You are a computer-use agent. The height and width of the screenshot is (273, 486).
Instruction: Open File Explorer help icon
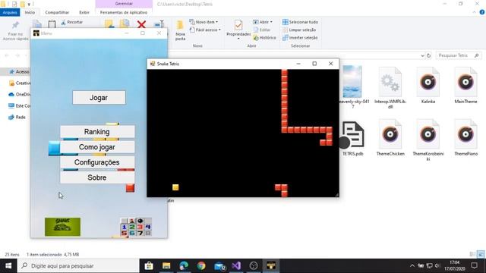click(x=481, y=12)
